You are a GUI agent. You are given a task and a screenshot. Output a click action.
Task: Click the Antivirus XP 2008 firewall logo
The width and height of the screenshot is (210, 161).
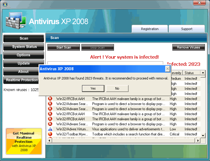pyautogui.click(x=16, y=20)
